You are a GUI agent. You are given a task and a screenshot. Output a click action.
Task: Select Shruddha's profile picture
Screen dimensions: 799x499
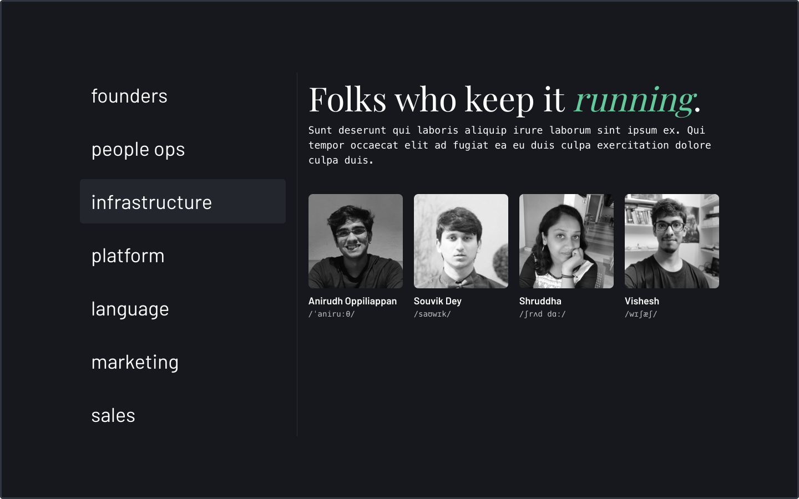(x=566, y=241)
